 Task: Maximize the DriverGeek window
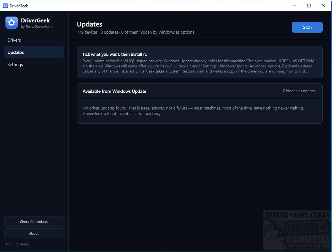click(309, 6)
